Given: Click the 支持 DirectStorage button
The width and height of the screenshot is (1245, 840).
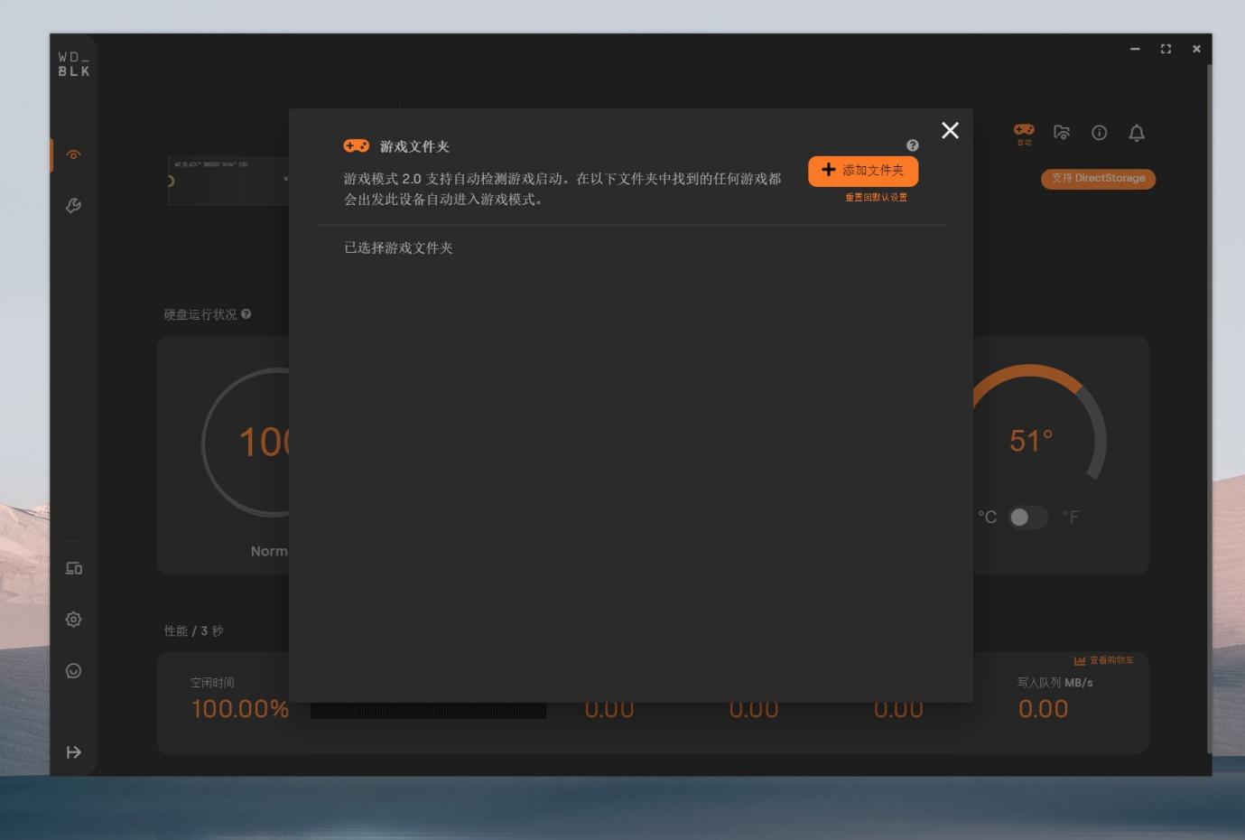Looking at the screenshot, I should click(x=1098, y=179).
